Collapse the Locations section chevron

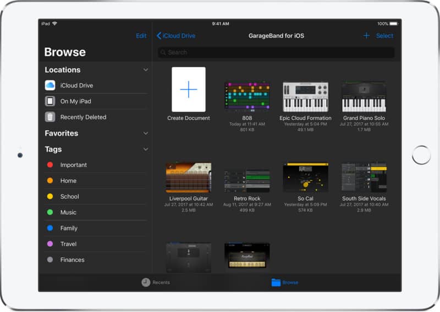tap(146, 70)
